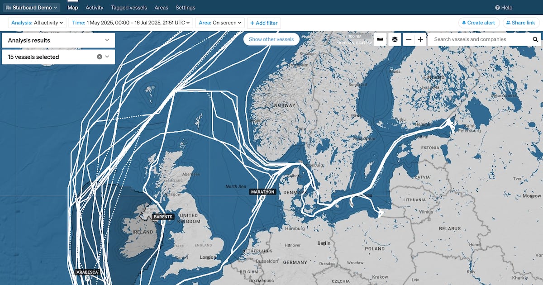Open Help from the top bar
This screenshot has width=543, height=285.
point(504,8)
